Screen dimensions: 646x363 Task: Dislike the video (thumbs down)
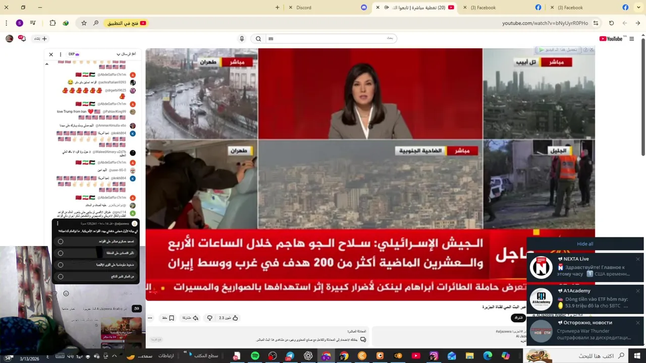coord(210,318)
